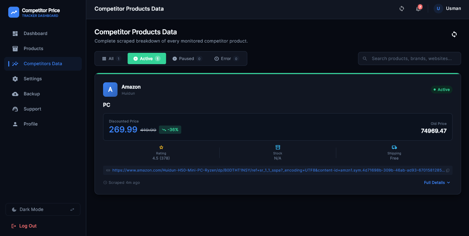Screen dimensions: 469x236
Task: Go to Profile in sidebar
Action: [43, 124]
